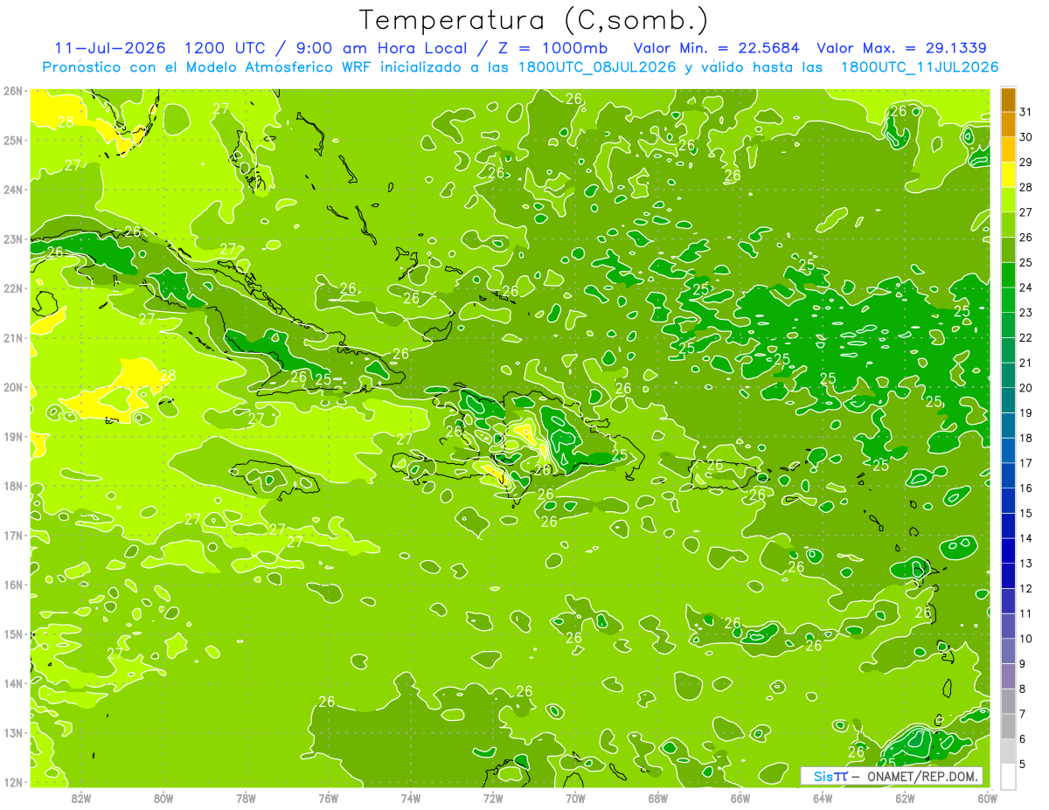The image size is (1049, 810).
Task: Click the orange legend swatch between 30 and 31
Action: pyautogui.click(x=1008, y=125)
